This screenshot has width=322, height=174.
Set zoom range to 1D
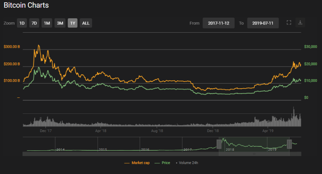pos(22,23)
